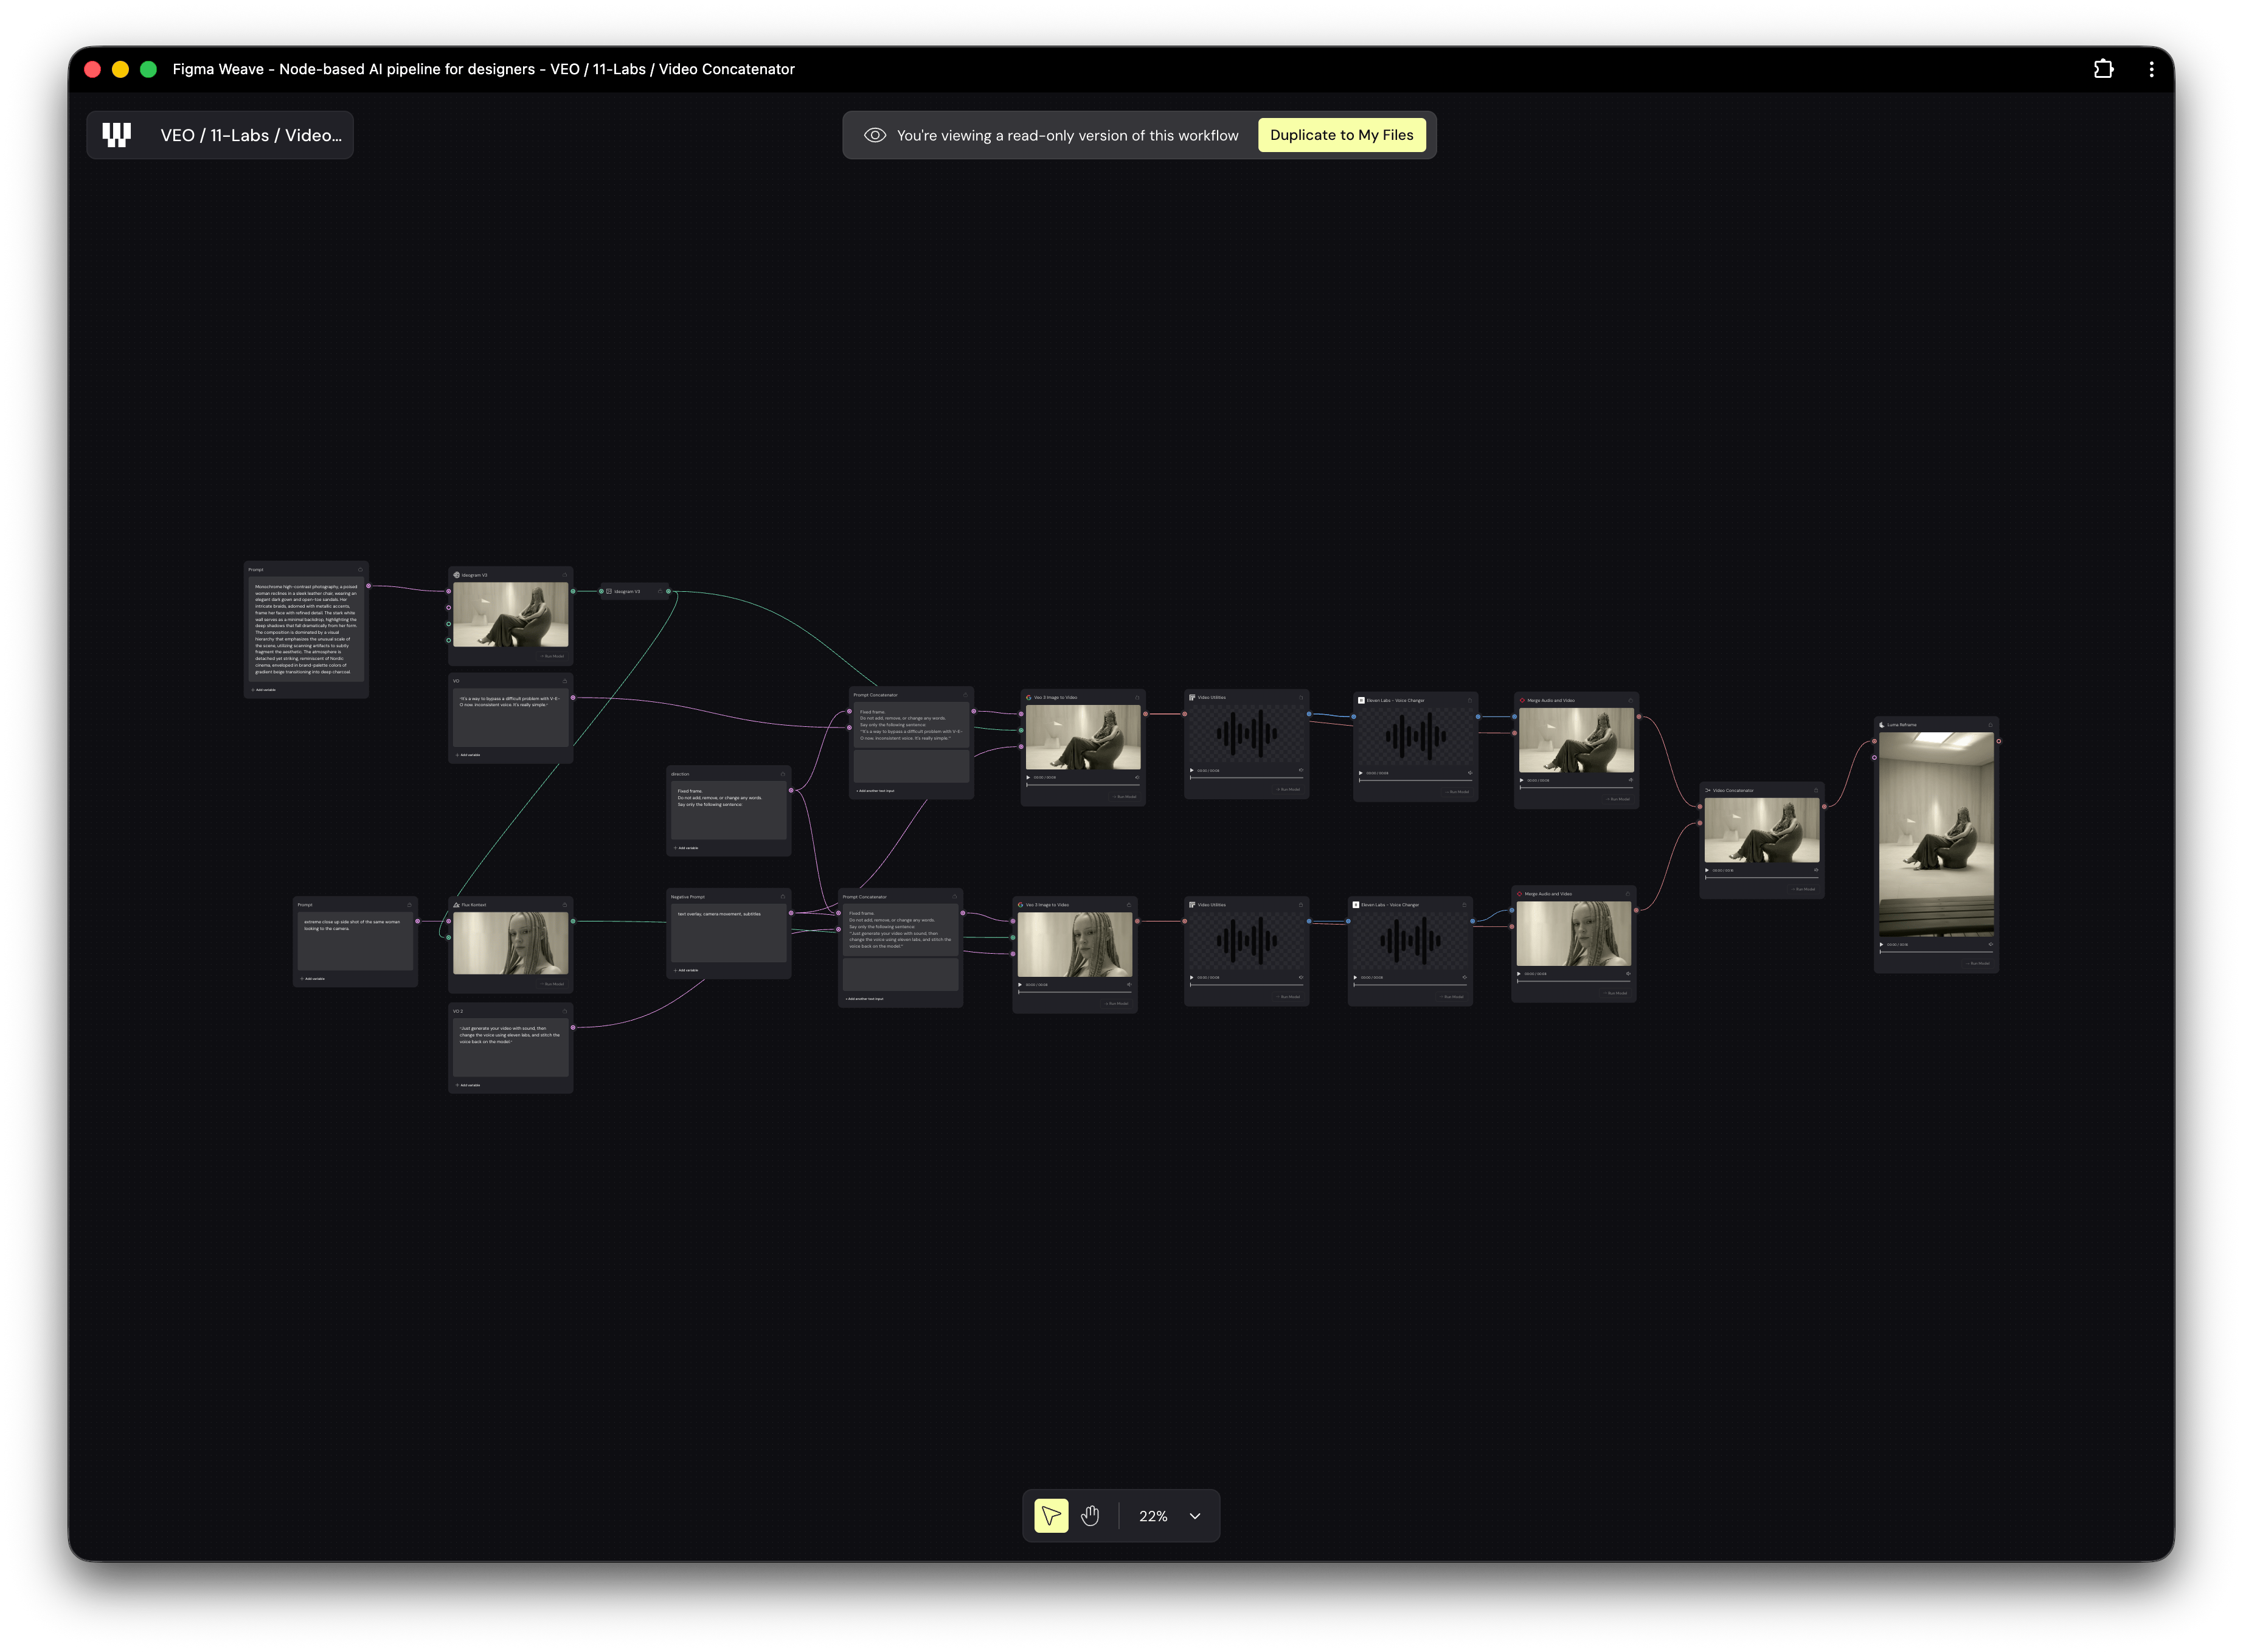Mute audio on Luma Reframe video

tap(1990, 944)
